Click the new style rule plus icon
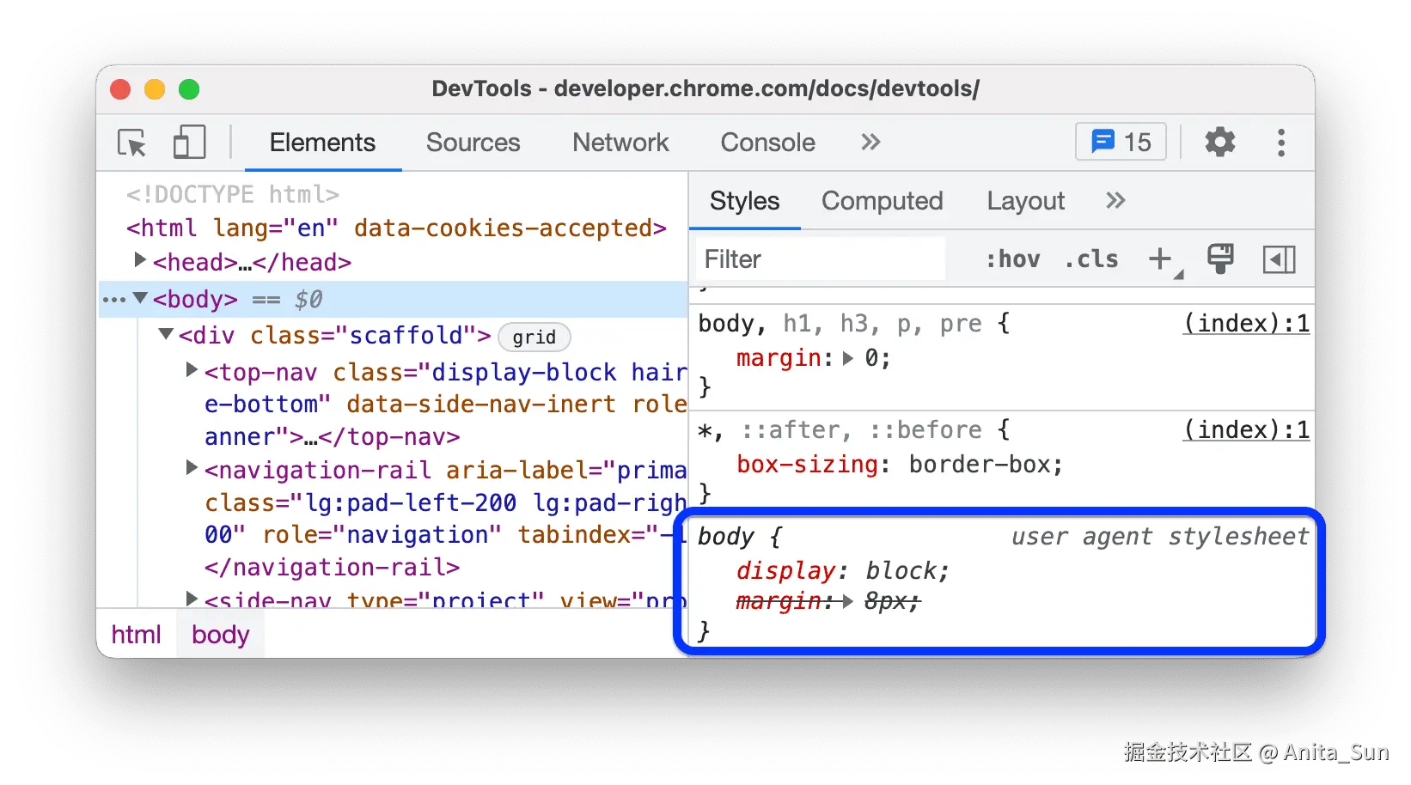 1161,259
